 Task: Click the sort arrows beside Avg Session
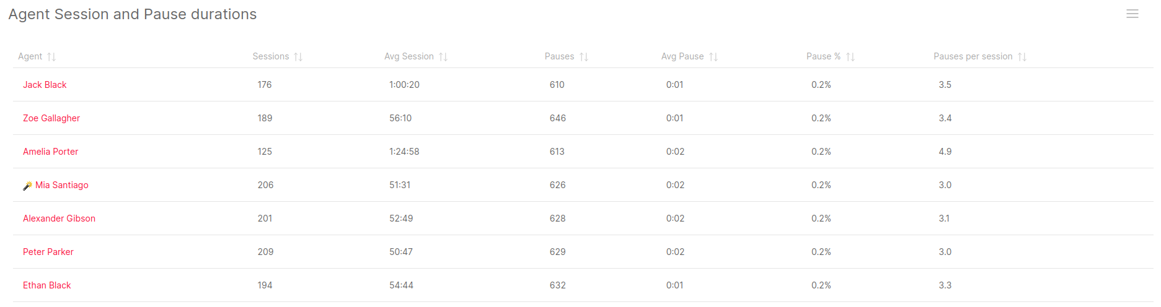(x=443, y=57)
